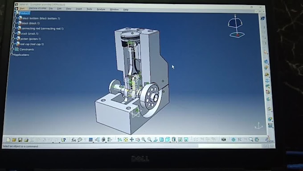This screenshot has width=303, height=171.
Task: Create multi-view layout icon
Action: pyautogui.click(x=161, y=140)
